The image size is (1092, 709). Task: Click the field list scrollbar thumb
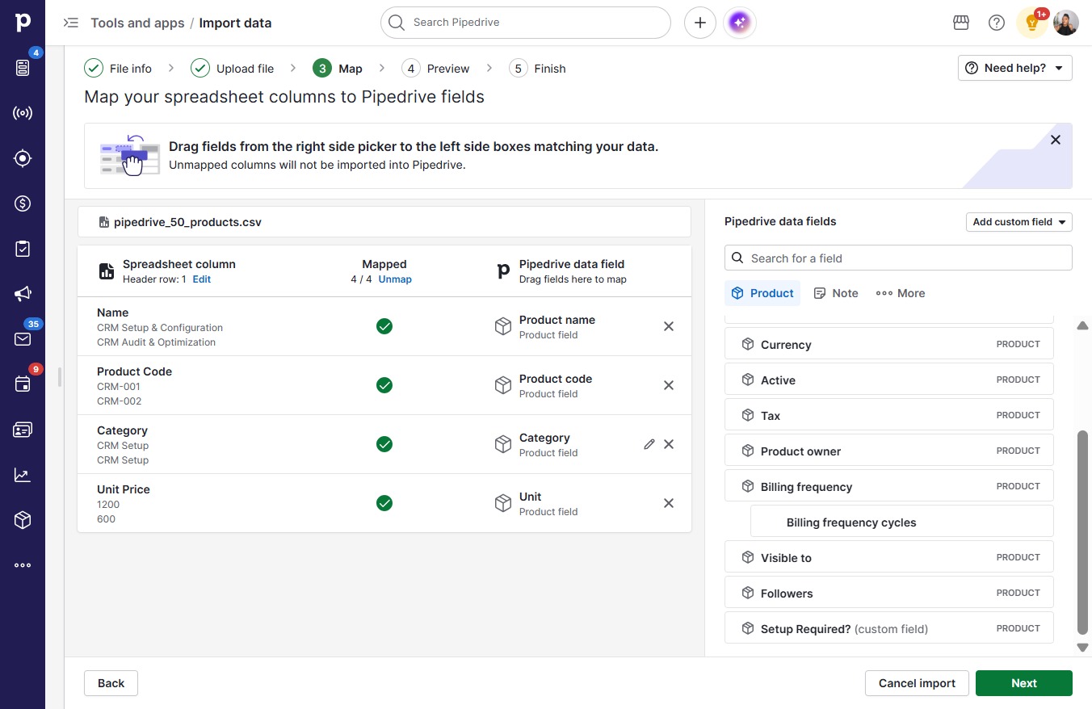1083,533
